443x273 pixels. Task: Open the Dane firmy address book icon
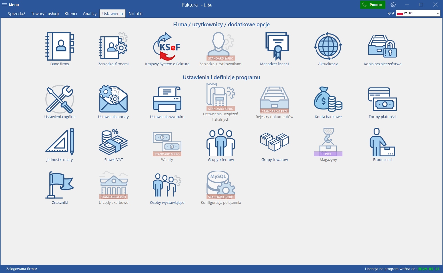point(60,46)
